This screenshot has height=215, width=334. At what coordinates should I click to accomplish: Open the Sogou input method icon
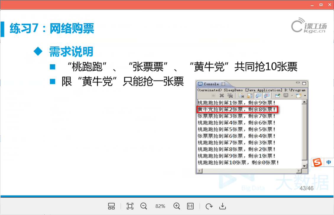(317, 162)
